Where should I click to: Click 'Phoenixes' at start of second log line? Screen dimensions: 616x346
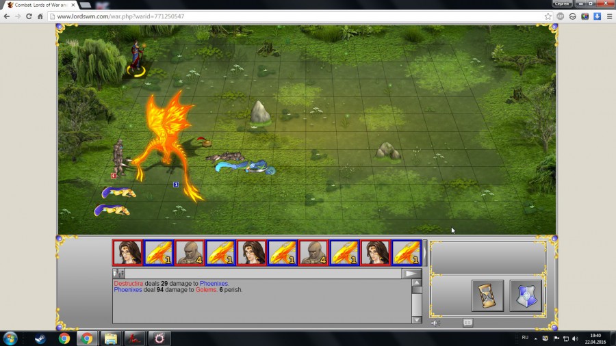128,289
